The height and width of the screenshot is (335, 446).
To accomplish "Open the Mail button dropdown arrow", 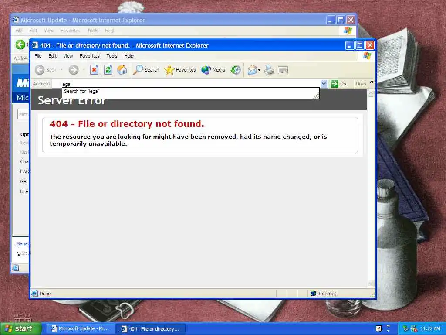I will (259, 70).
